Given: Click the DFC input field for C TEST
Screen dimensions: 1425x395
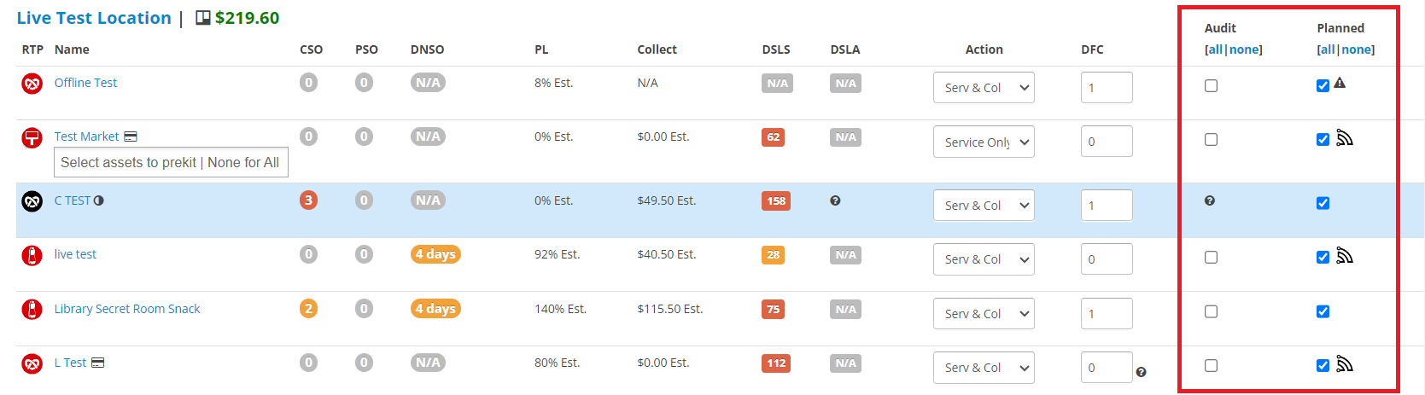Looking at the screenshot, I should coord(1107,206).
